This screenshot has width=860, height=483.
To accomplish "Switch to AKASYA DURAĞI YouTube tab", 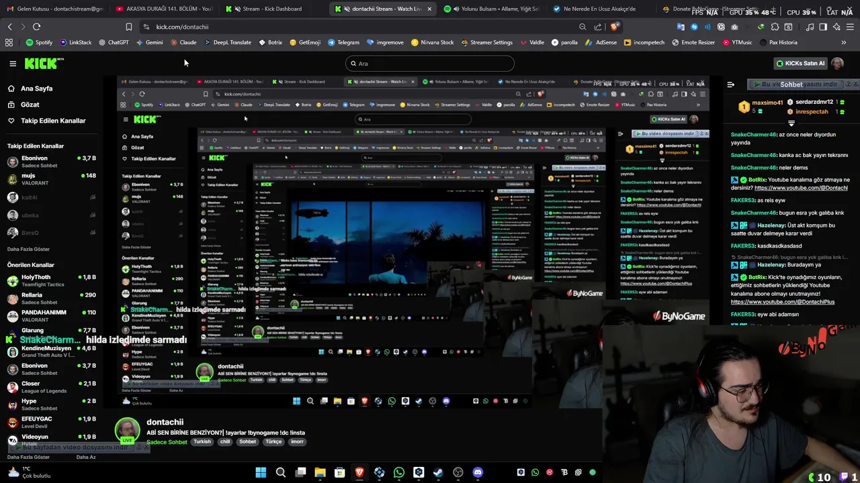I will point(164,9).
